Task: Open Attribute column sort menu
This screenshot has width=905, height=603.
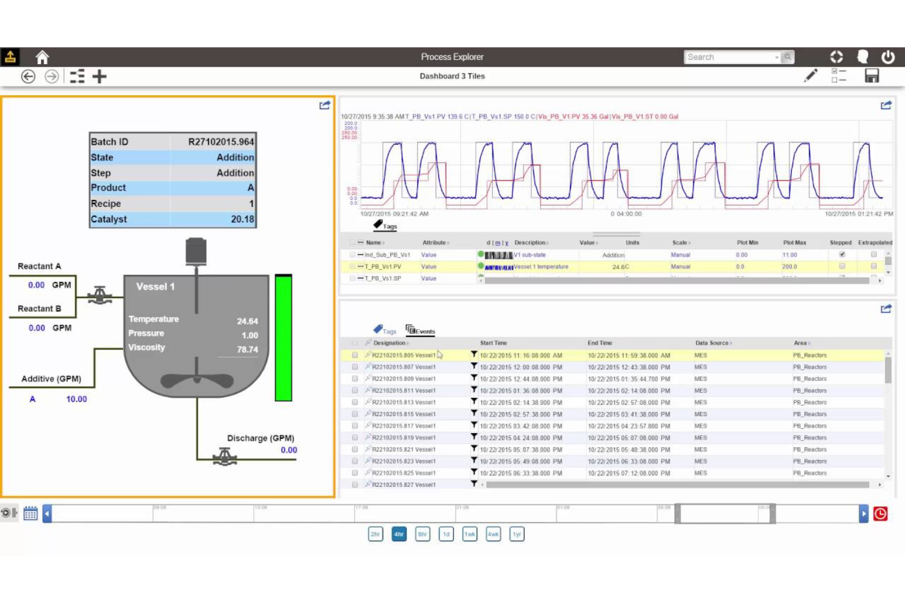Action: point(436,243)
